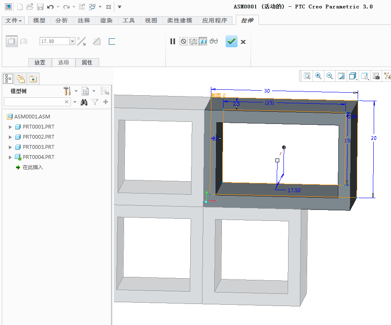391x325 pixels.
Task: Open the 选项 options panel
Action: [x=64, y=62]
